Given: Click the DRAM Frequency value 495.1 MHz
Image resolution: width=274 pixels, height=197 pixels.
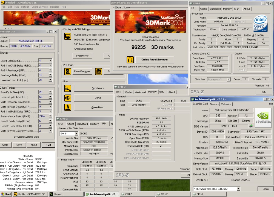Looking at the screenshot, I should tap(161, 118).
